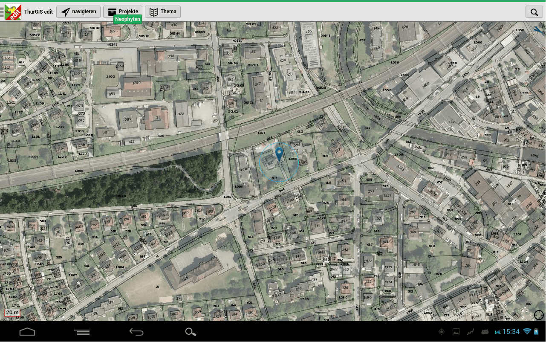
Task: Click the 20 m scale indicator
Action: (x=12, y=313)
